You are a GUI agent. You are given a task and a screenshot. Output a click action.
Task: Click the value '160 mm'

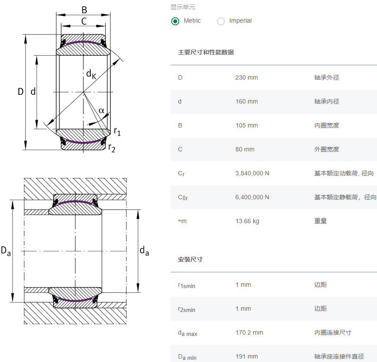(247, 101)
